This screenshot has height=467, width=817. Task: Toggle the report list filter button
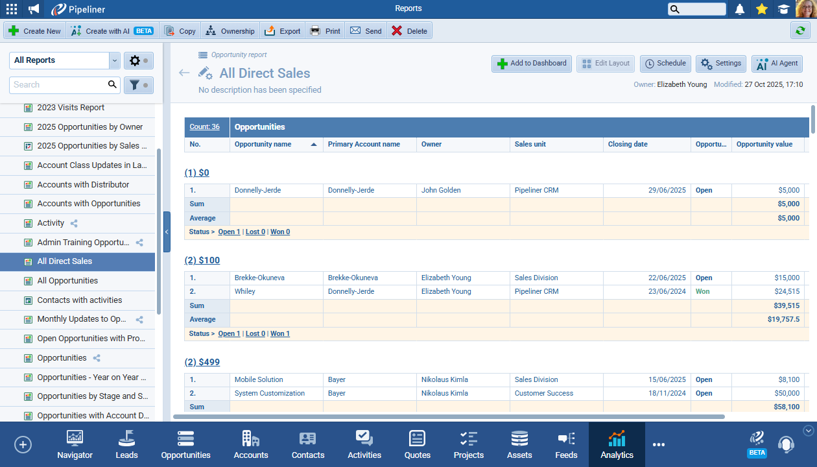(138, 85)
